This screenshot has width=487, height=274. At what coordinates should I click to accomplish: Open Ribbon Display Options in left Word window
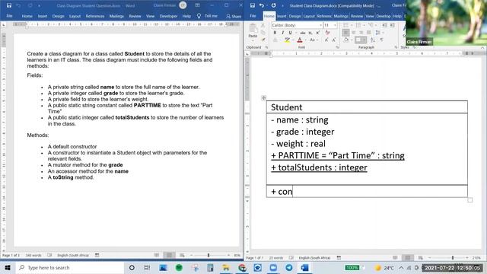[x=197, y=5]
